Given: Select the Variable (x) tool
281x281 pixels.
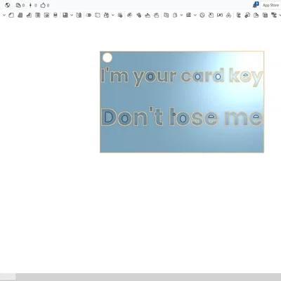Looking at the screenshot, I should [220, 15].
